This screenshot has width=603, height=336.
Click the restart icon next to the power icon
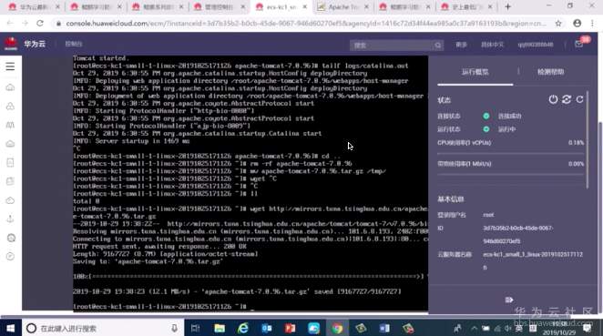(567, 99)
